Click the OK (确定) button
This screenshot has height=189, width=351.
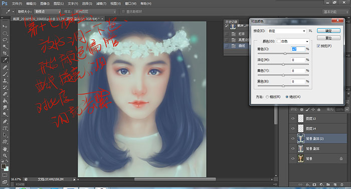pyautogui.click(x=328, y=31)
